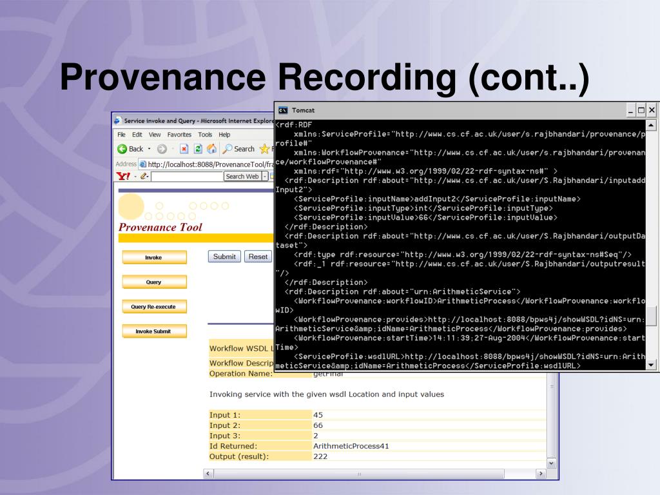Click the Operation Name label
The image size is (660, 495).
241,374
